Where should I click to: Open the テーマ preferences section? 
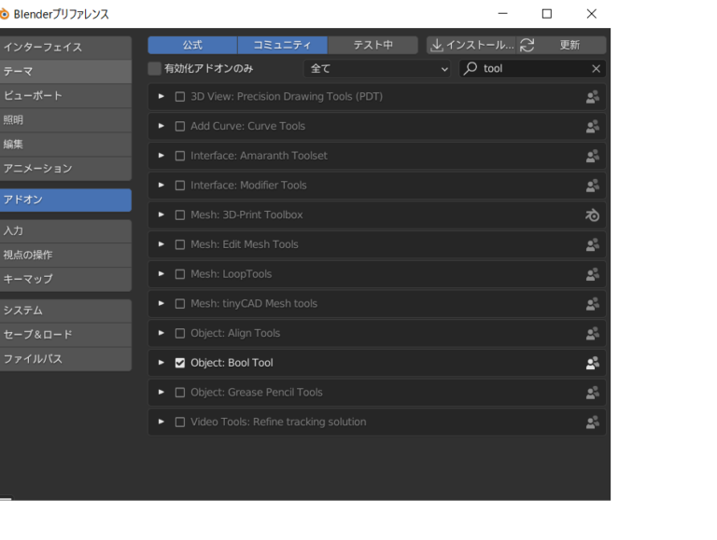65,72
